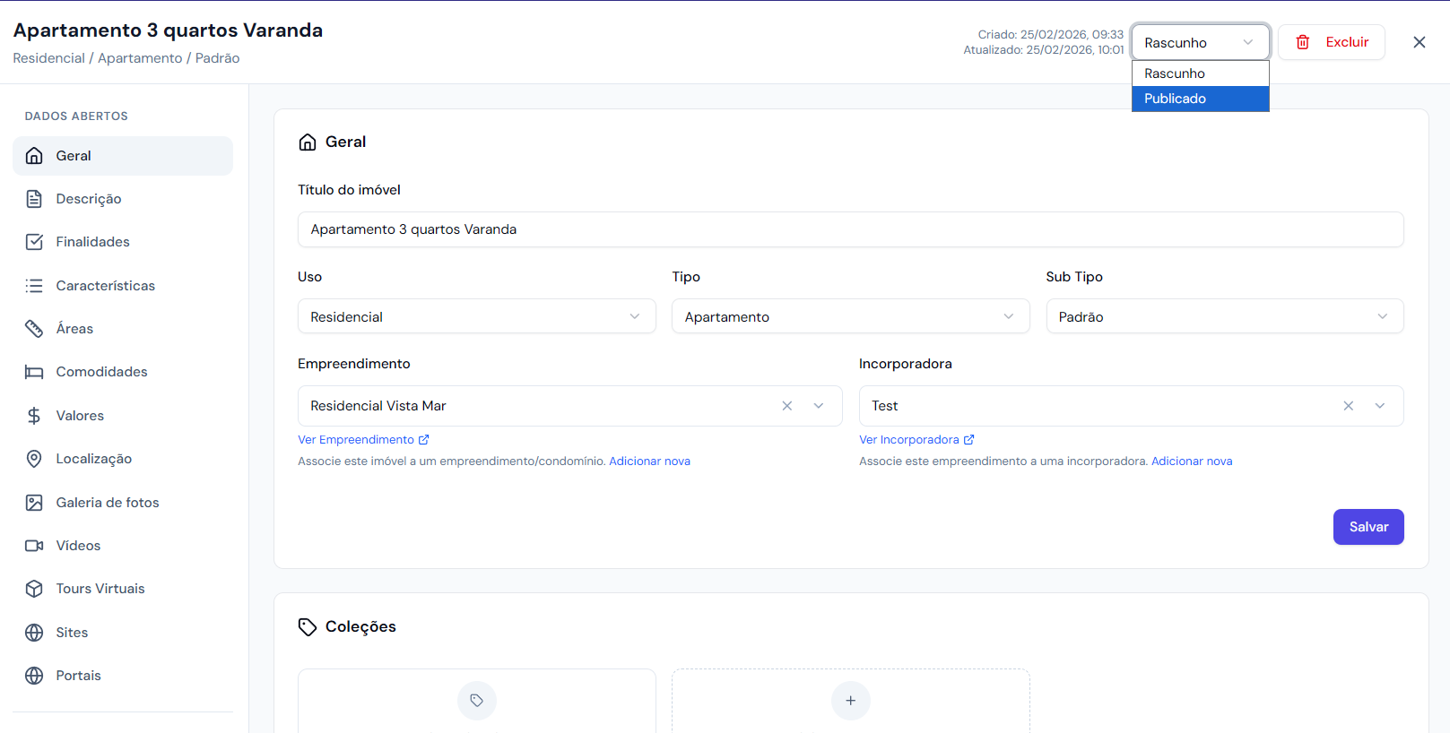Clear the Incorporadora Test value
The width and height of the screenshot is (1450, 733).
(x=1348, y=406)
